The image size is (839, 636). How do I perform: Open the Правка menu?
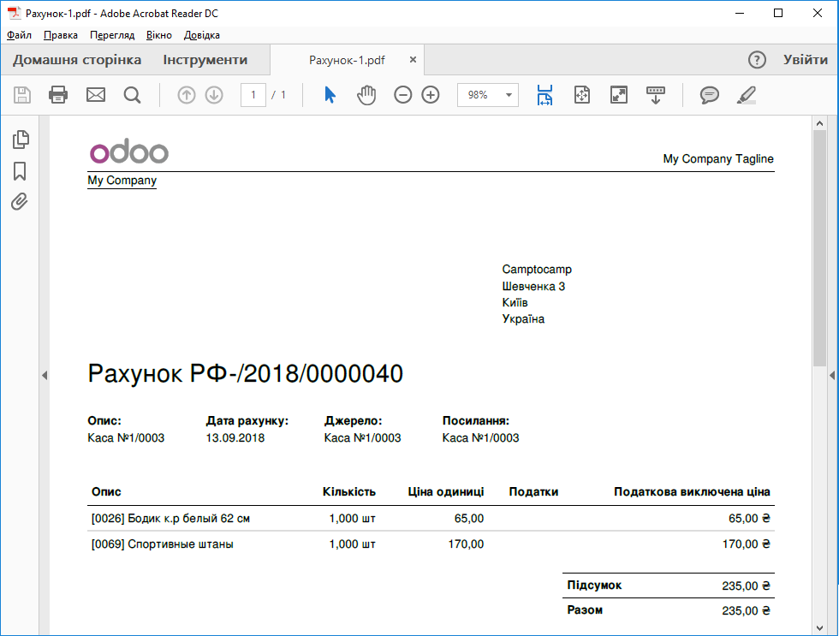coord(61,35)
